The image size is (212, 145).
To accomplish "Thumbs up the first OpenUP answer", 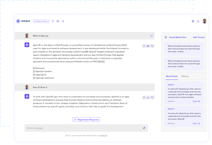I will coord(148,46).
